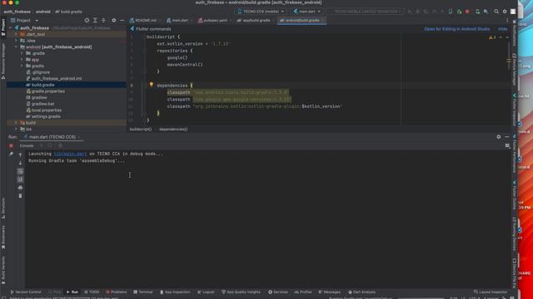Viewport: 533px width, 299px height.
Task: Select build.gradle file in project tree
Action: pos(42,85)
